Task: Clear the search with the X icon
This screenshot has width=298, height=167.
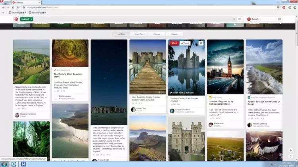Action: coord(233,19)
